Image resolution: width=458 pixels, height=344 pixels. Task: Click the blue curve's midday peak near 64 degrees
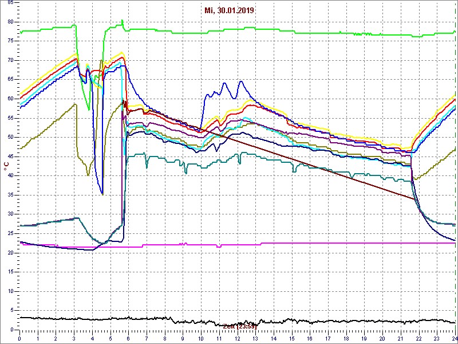[241, 81]
